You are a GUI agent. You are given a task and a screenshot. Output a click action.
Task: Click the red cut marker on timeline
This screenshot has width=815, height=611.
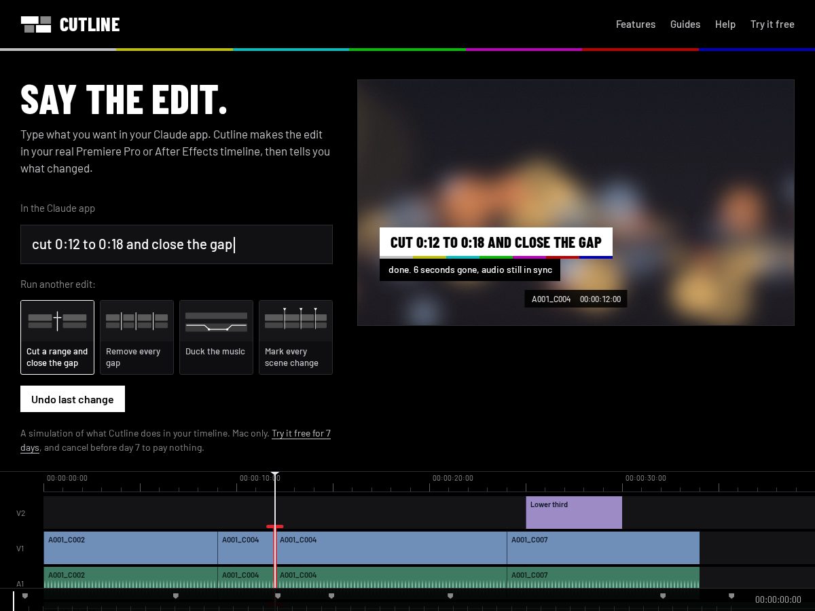pos(275,527)
